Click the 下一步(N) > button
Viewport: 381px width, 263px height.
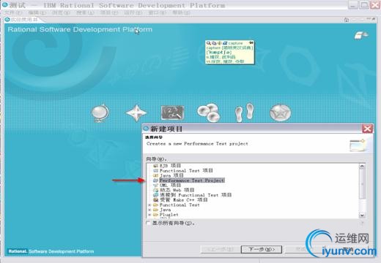click(x=262, y=249)
